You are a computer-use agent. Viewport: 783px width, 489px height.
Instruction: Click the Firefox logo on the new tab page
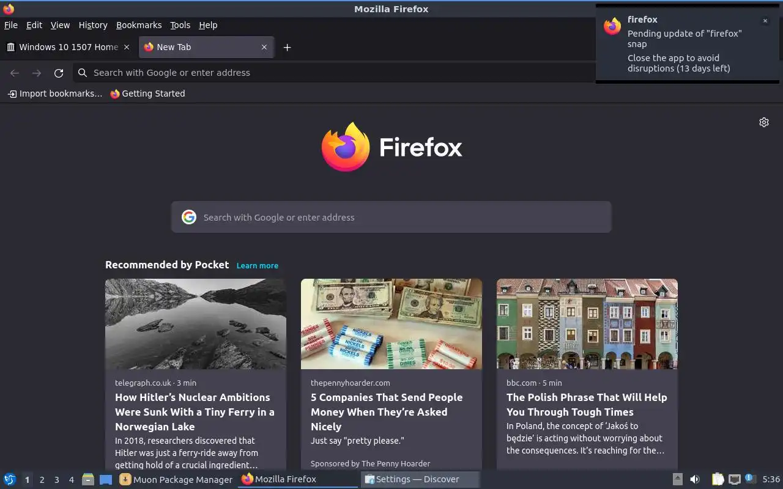pyautogui.click(x=391, y=147)
